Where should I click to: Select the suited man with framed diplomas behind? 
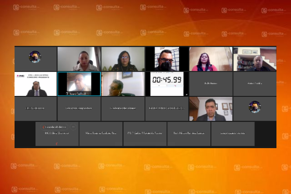[x=211, y=109]
